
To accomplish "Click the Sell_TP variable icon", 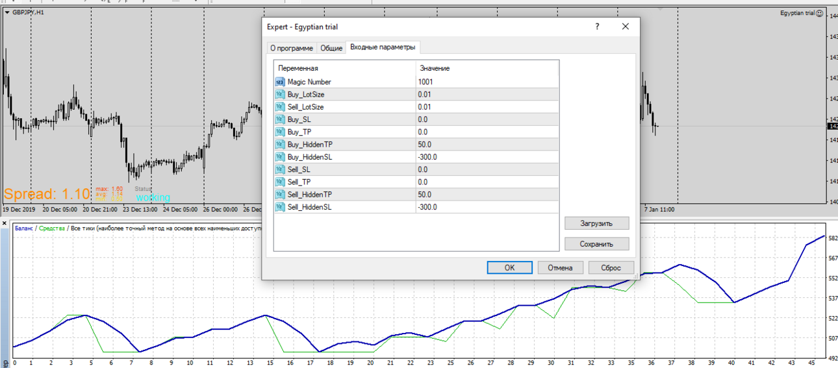I will click(280, 182).
